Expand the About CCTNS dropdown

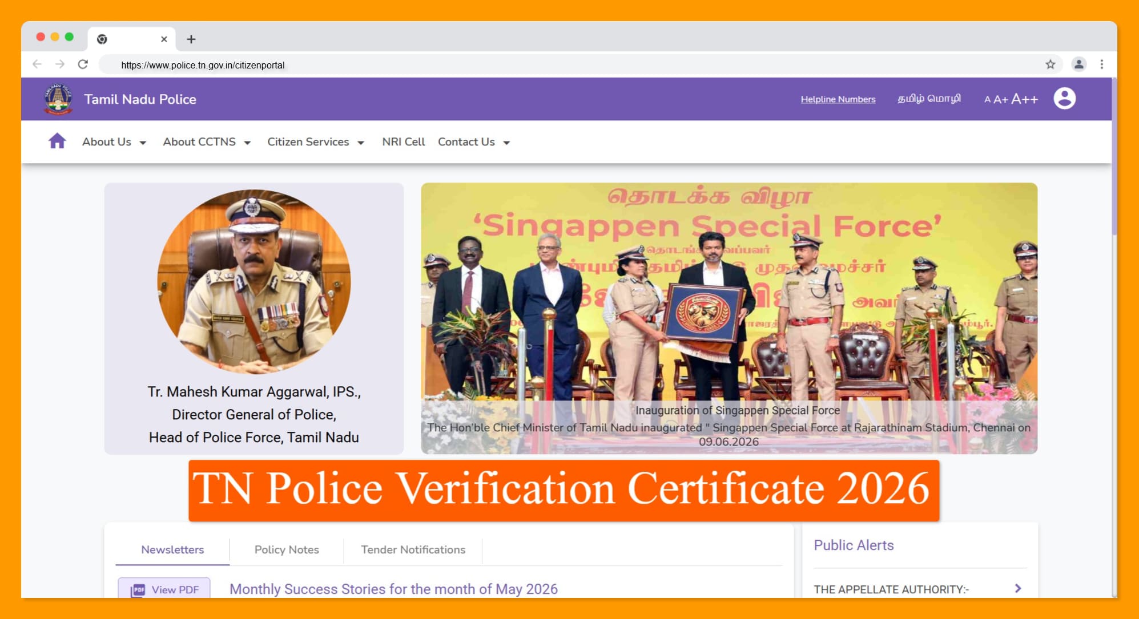207,141
